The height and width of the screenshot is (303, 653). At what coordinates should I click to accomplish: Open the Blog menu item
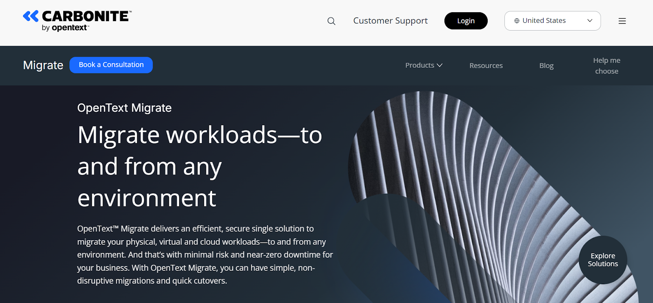coord(546,66)
